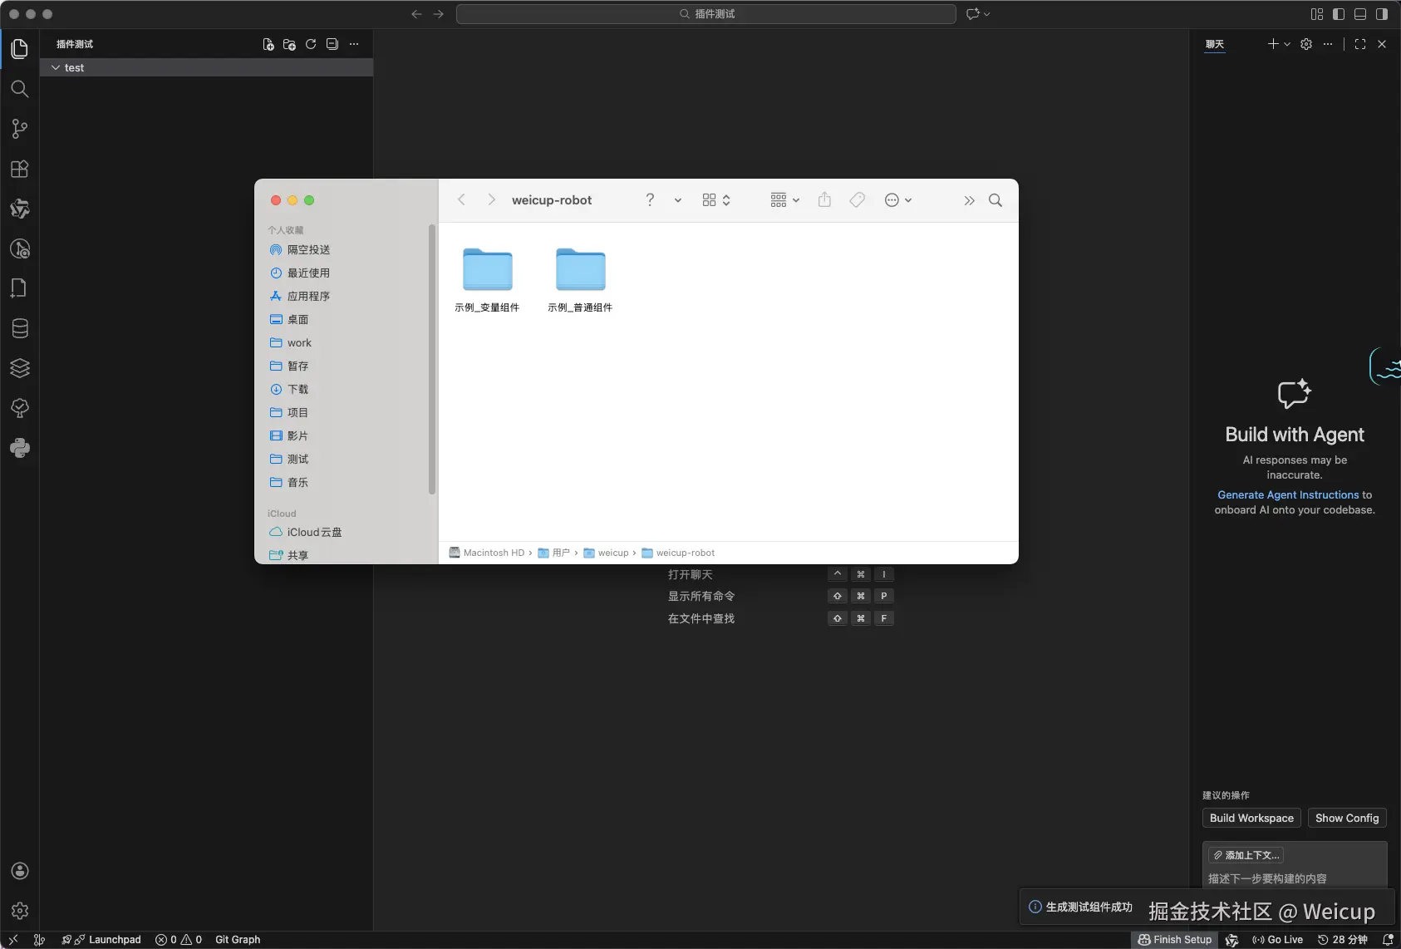Screen dimensions: 1401x949
Task: Open the Search view in activity bar
Action: point(20,89)
